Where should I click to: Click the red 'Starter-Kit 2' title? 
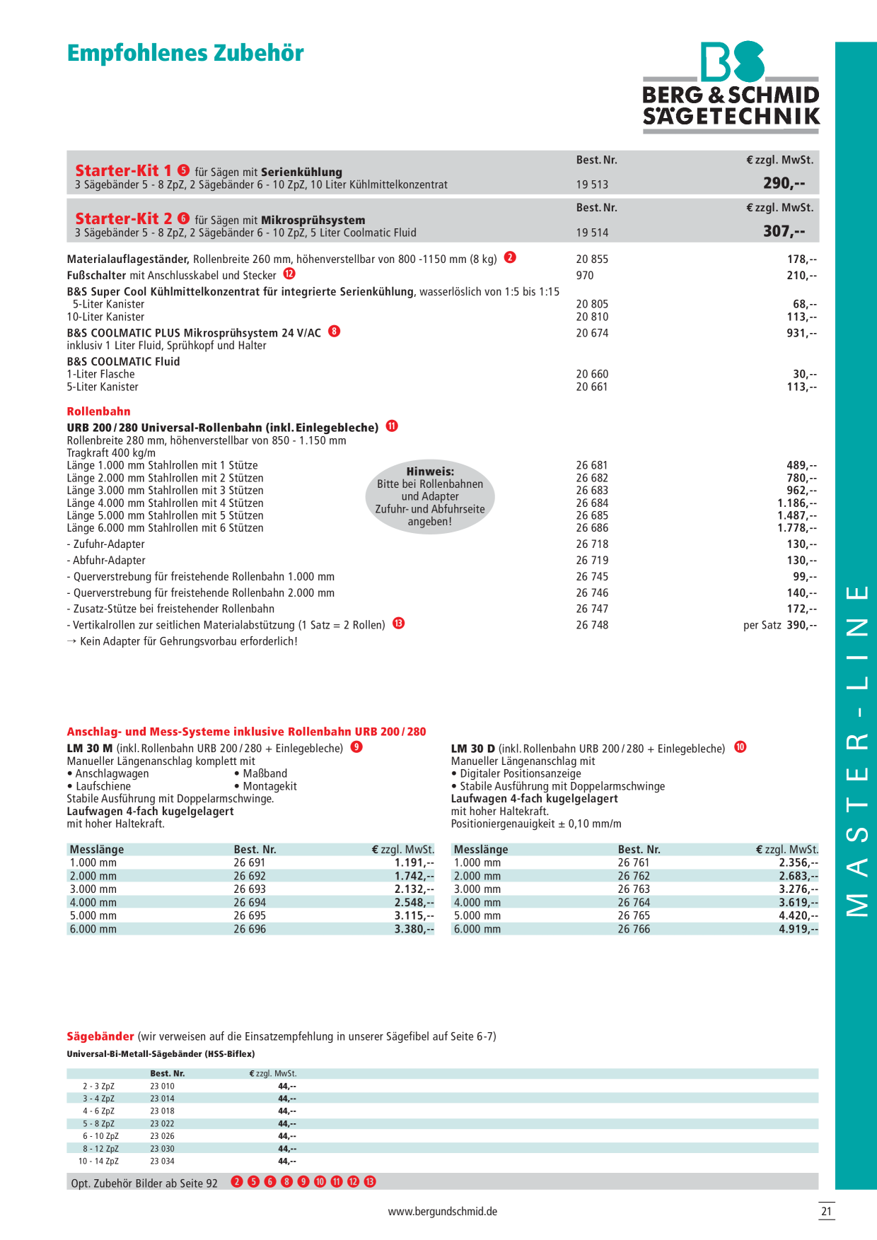[x=124, y=218]
